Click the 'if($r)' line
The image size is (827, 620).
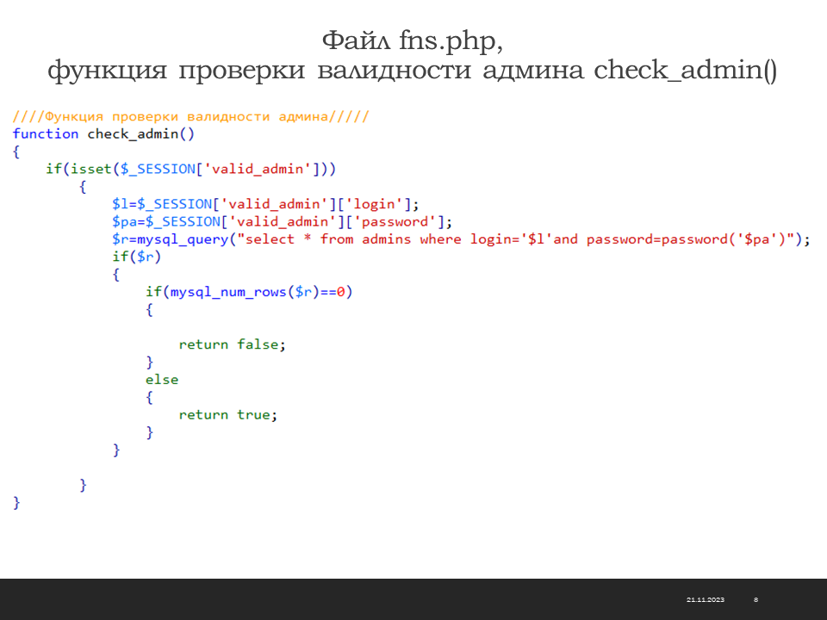coord(136,257)
